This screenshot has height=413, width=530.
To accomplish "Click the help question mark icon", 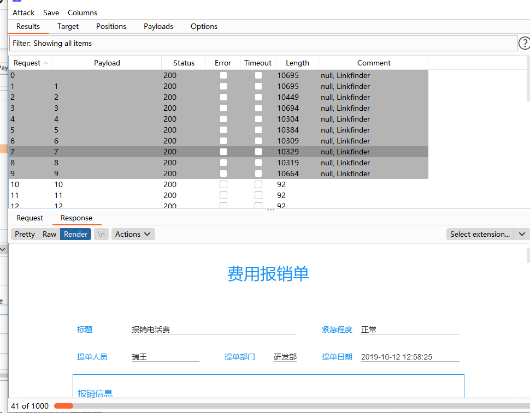I will (x=524, y=43).
